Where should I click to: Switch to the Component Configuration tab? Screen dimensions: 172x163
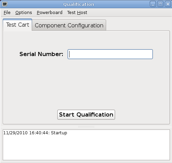[x=69, y=25]
